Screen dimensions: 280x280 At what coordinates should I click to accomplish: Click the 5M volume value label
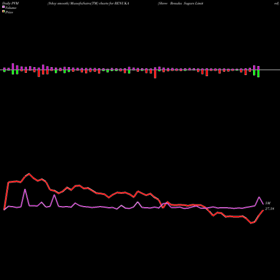[x=268, y=203]
